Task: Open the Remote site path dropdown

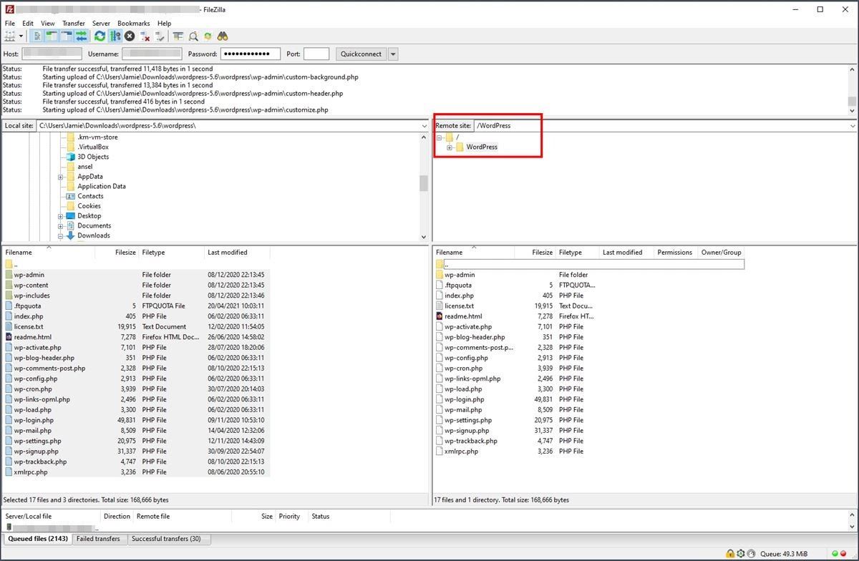Action: pos(852,125)
